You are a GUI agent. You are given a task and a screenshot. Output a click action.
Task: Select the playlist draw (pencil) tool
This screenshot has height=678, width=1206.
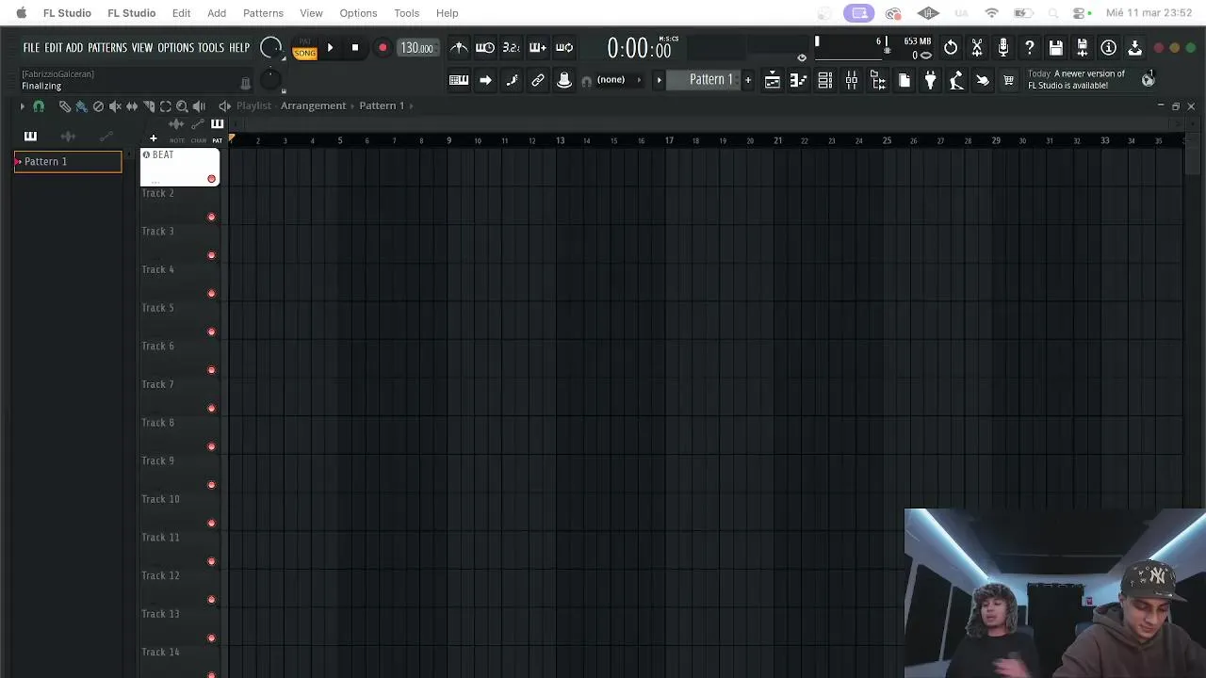tap(64, 106)
